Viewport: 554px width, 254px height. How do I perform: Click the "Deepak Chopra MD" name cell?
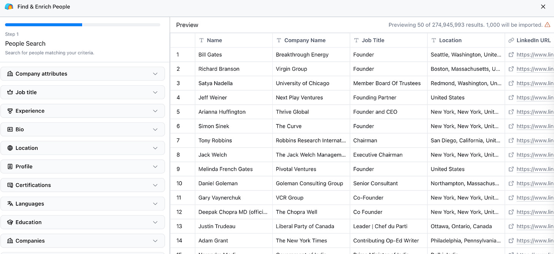[234, 212]
